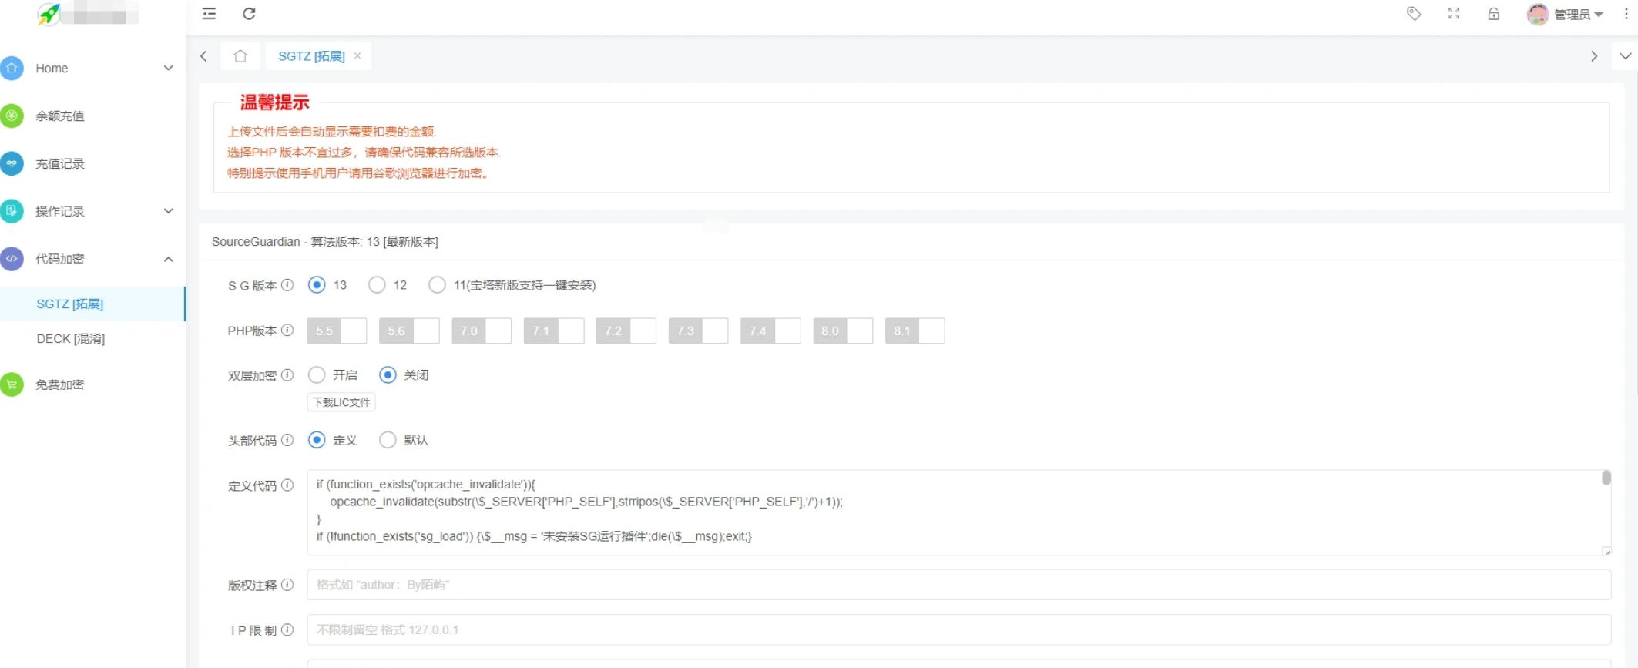Open tab operations dropdown chevron
This screenshot has height=668, width=1638.
pyautogui.click(x=1625, y=56)
